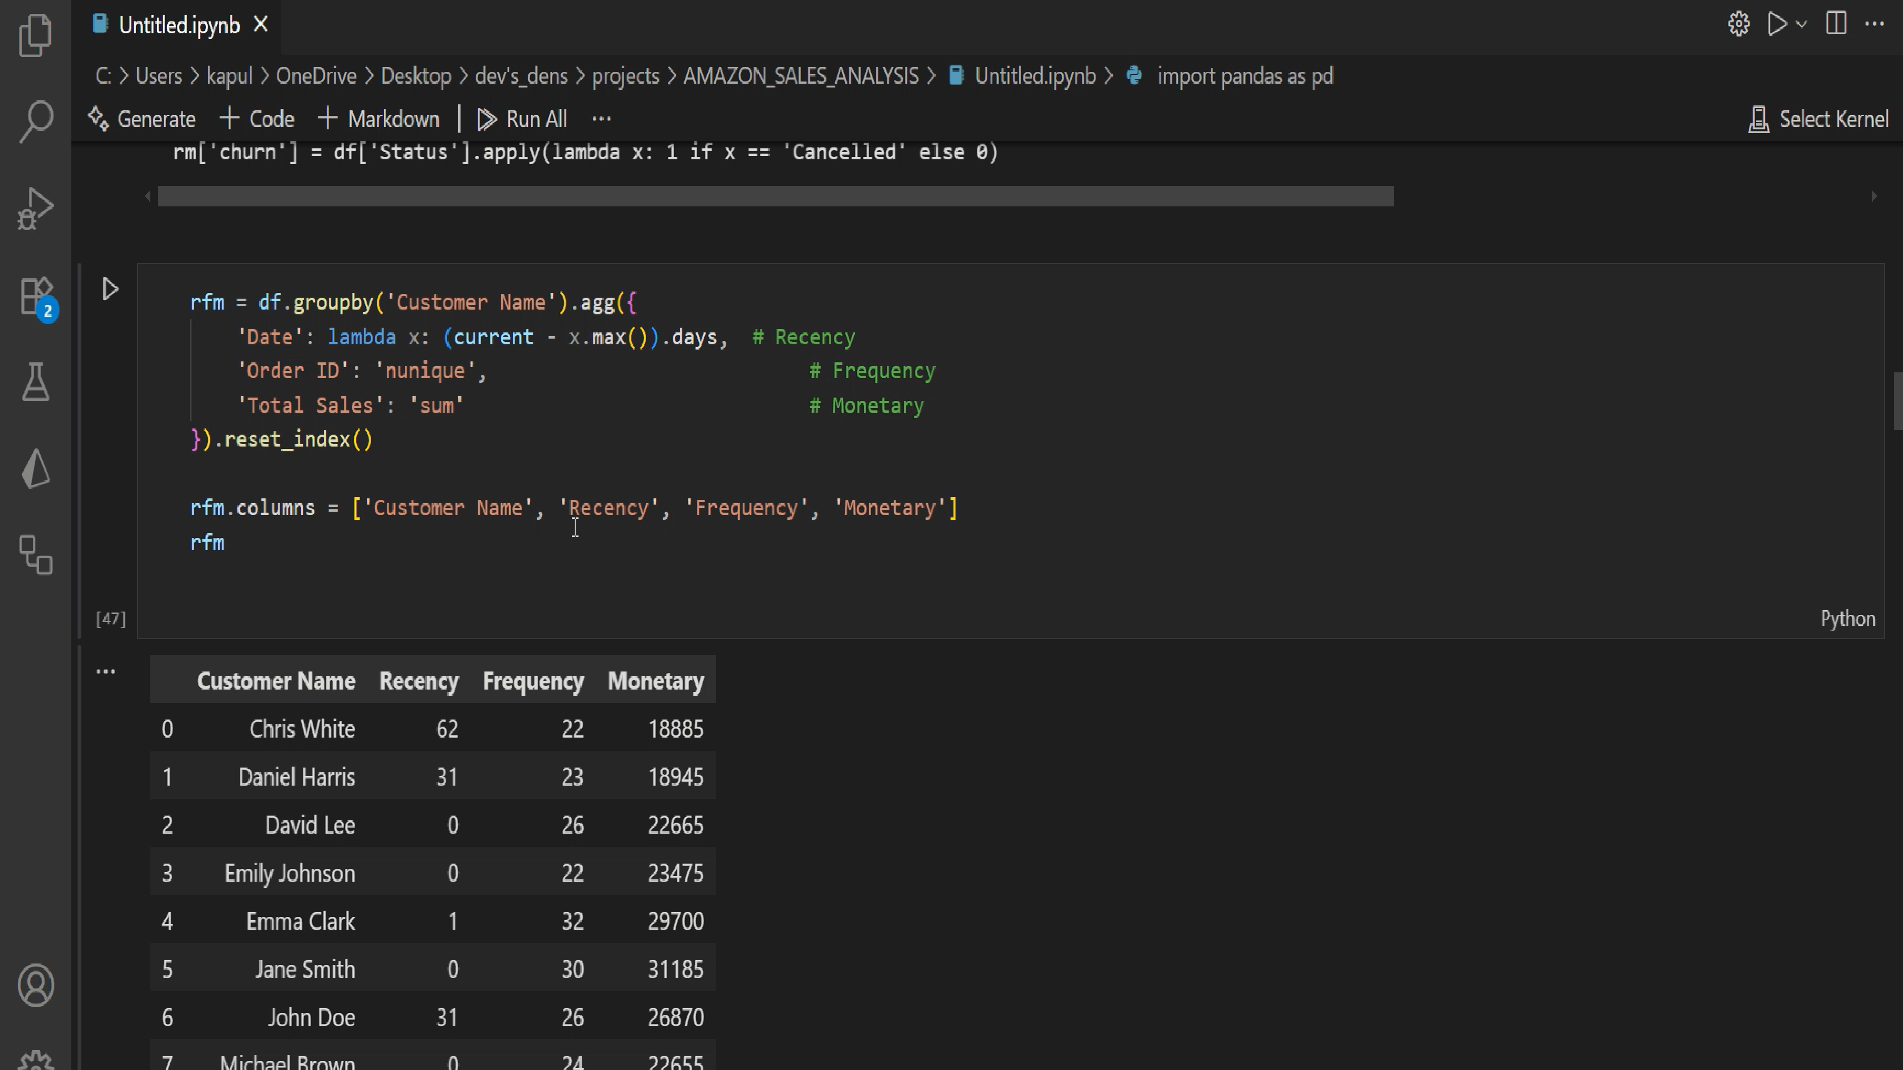This screenshot has width=1903, height=1070.
Task: Place cursor on 'reset_index()' in code
Action: tap(298, 439)
